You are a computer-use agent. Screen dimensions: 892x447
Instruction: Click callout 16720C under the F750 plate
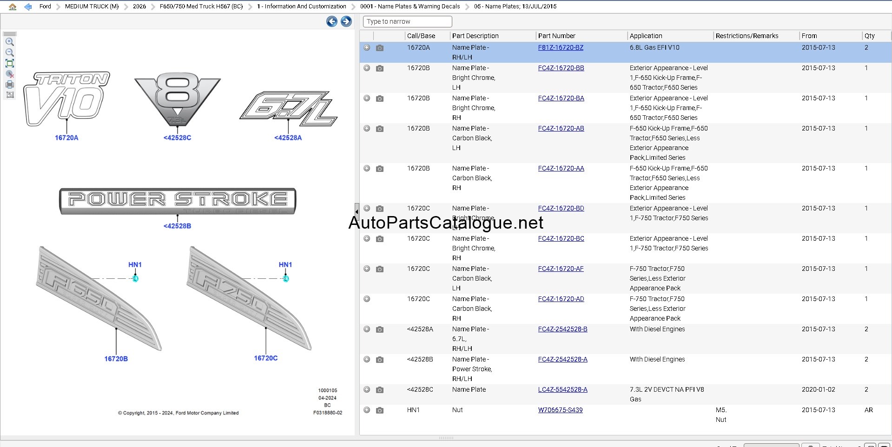(266, 358)
